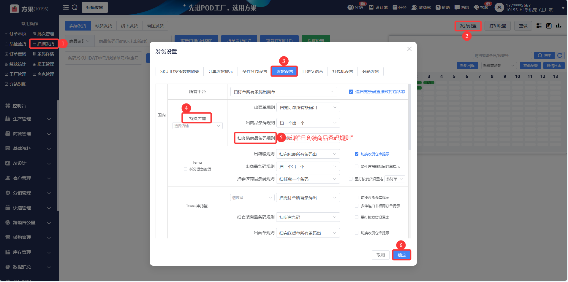
Task: Switch to 自定义语音 tab
Action: pos(313,71)
